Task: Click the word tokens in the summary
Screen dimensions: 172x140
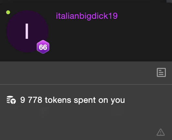Action: click(x=58, y=100)
